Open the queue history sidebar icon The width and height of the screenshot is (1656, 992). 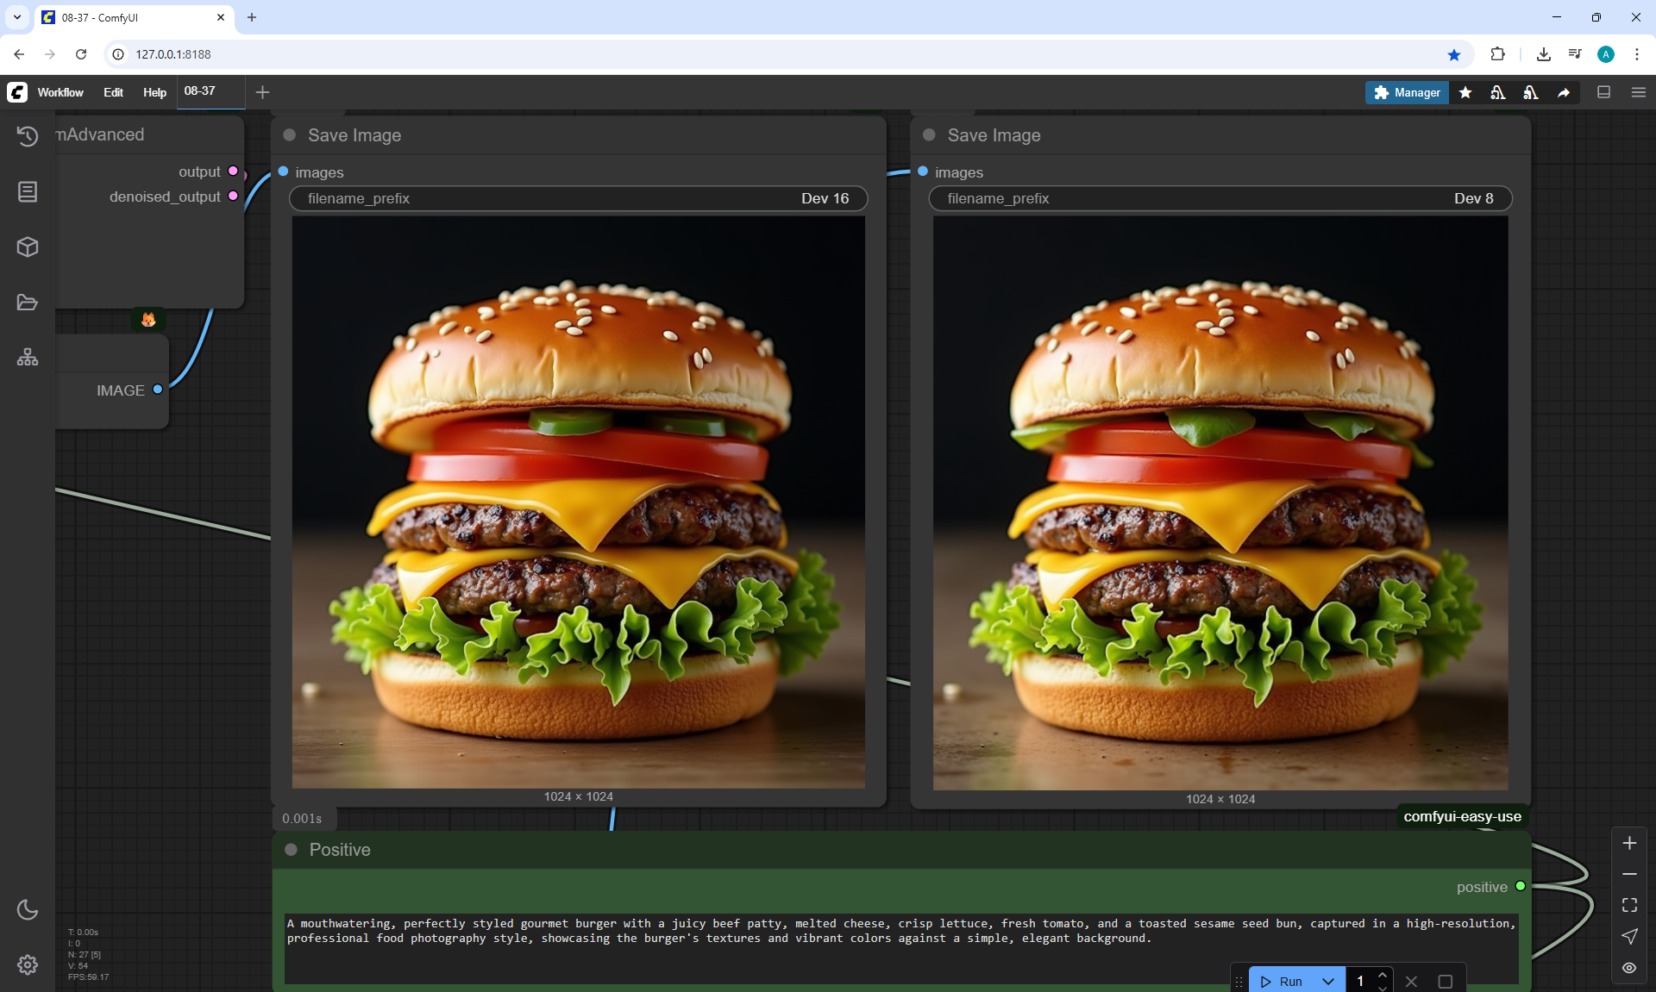pos(28,136)
